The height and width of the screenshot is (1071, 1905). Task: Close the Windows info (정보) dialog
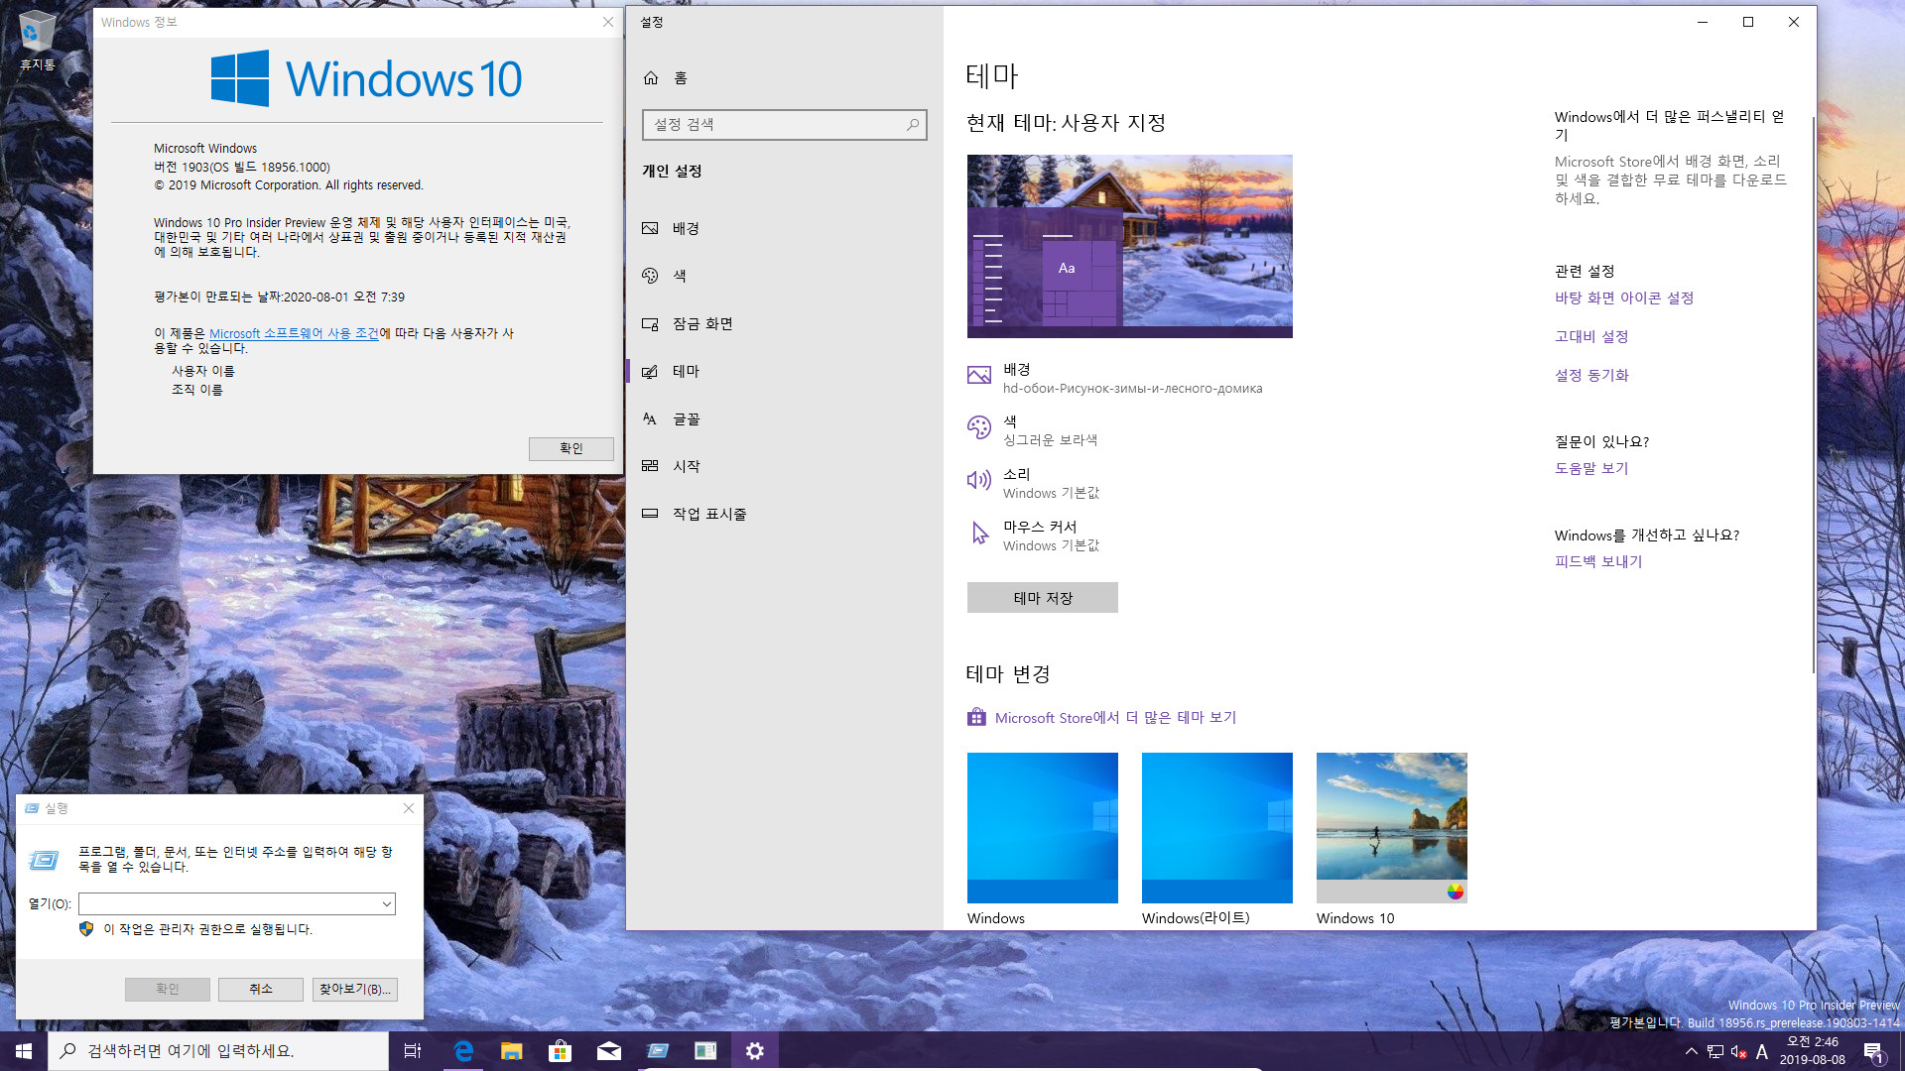pyautogui.click(x=608, y=22)
